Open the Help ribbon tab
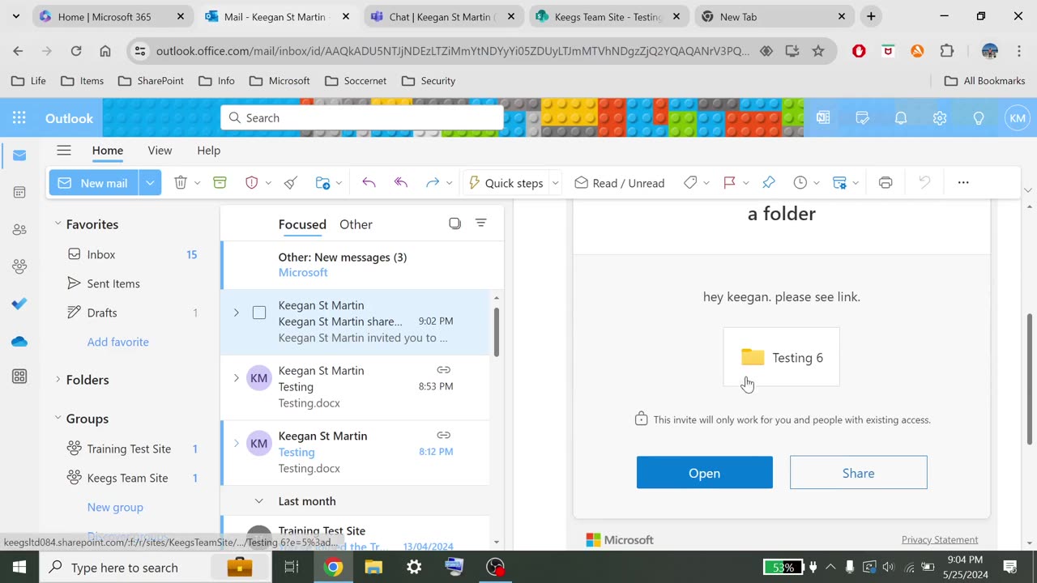 pyautogui.click(x=208, y=151)
